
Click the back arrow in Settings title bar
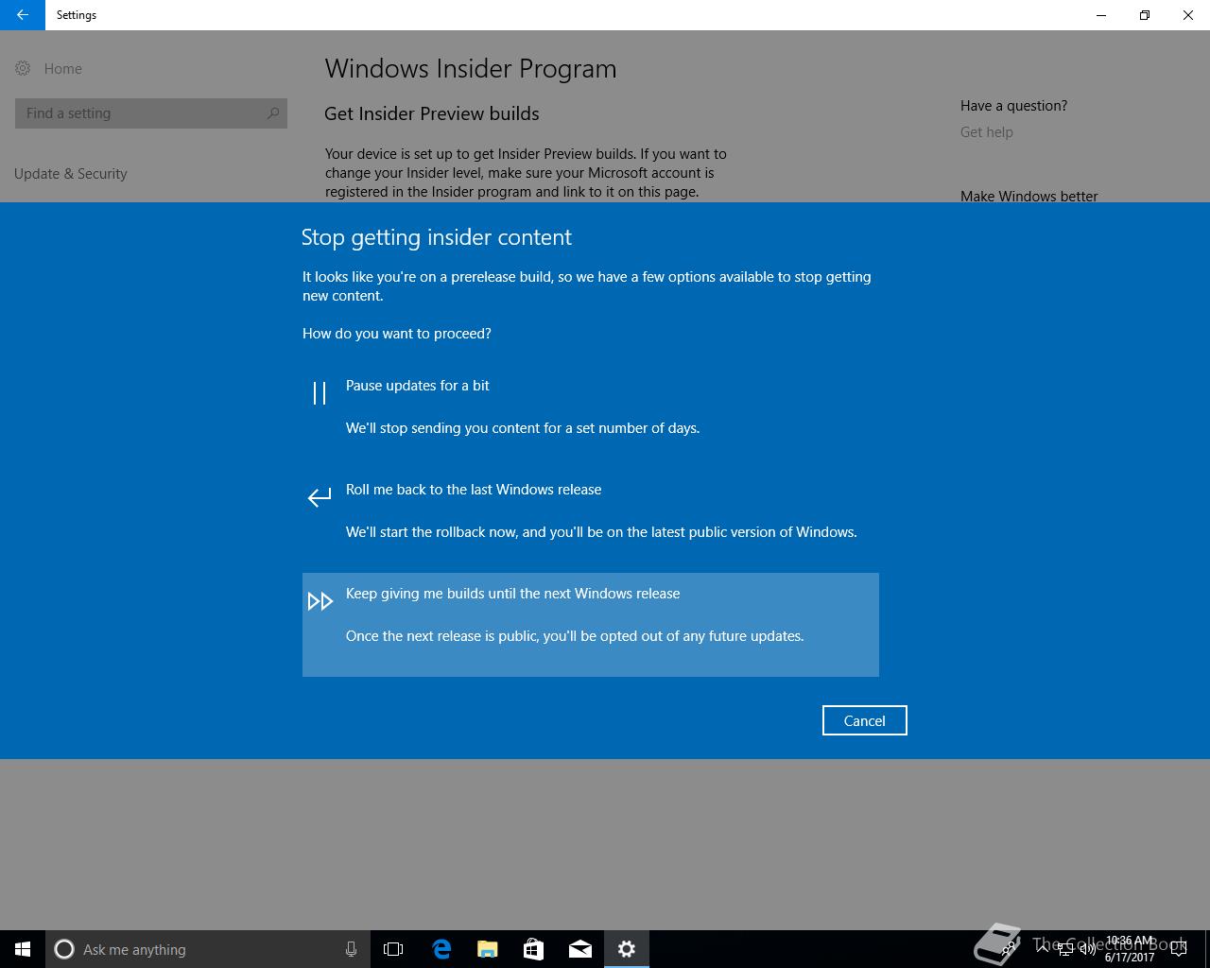click(x=23, y=15)
